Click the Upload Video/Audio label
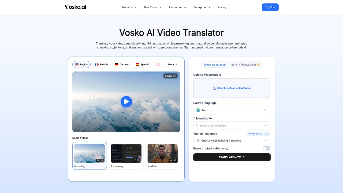 207,75
